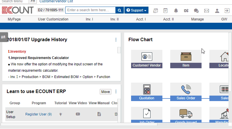Open the Item flow chart tile
This screenshot has width=232, height=129.
(x=186, y=59)
